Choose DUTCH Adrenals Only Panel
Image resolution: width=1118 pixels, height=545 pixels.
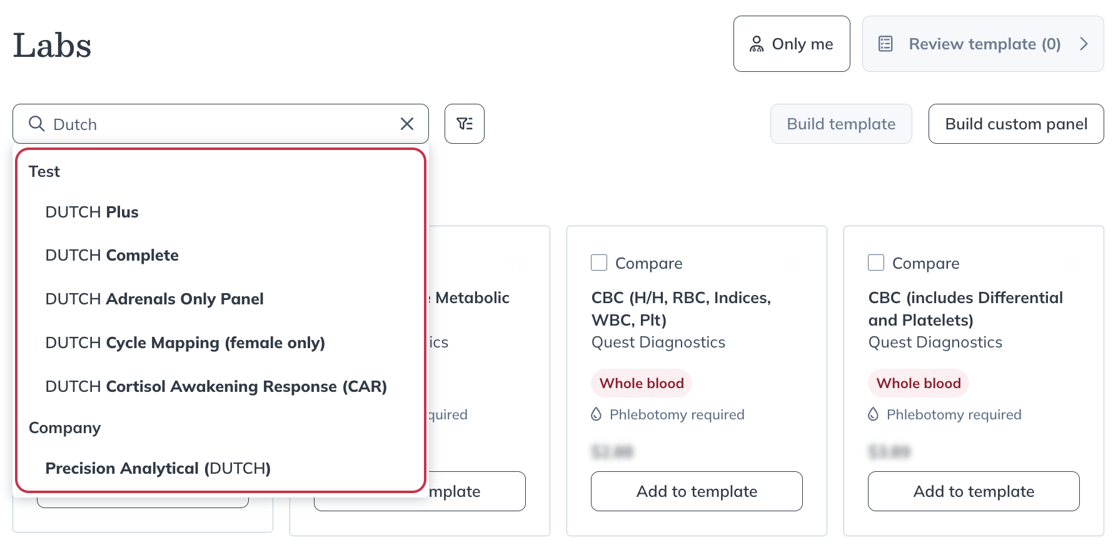(x=154, y=299)
